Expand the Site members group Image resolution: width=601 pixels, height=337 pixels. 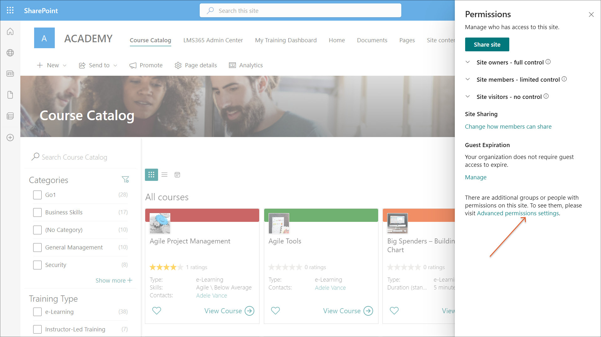468,79
